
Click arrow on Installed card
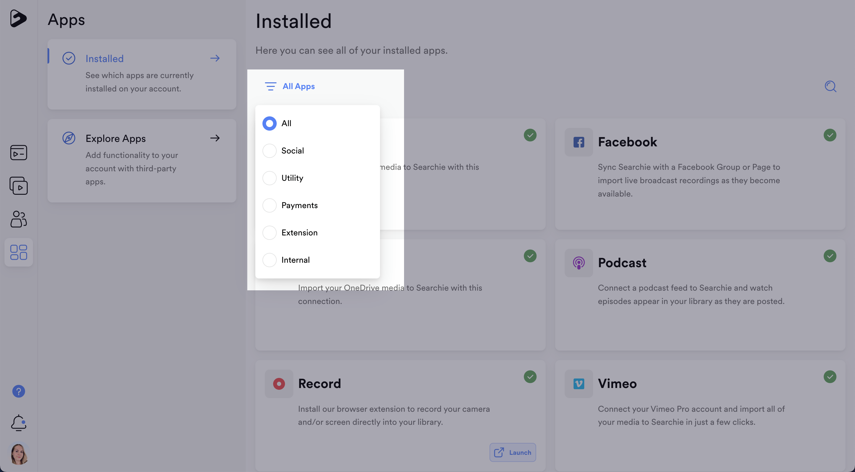[215, 58]
